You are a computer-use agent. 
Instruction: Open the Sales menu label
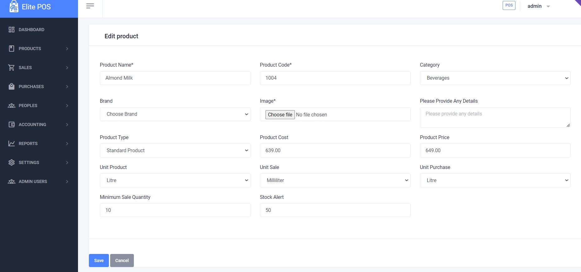[x=25, y=68]
